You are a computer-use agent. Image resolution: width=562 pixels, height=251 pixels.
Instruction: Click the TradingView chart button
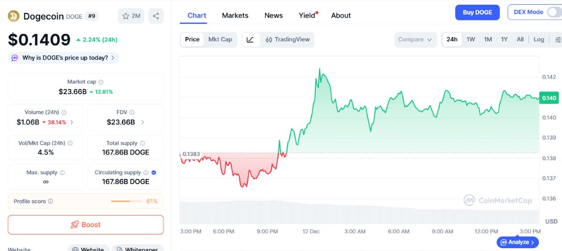pos(288,40)
